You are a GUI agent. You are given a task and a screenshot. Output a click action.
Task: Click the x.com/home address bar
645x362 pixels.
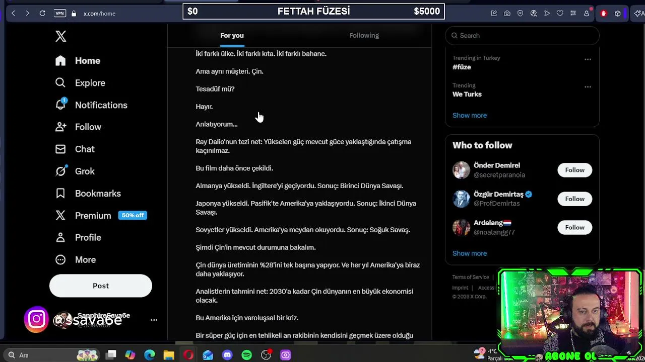(x=99, y=14)
